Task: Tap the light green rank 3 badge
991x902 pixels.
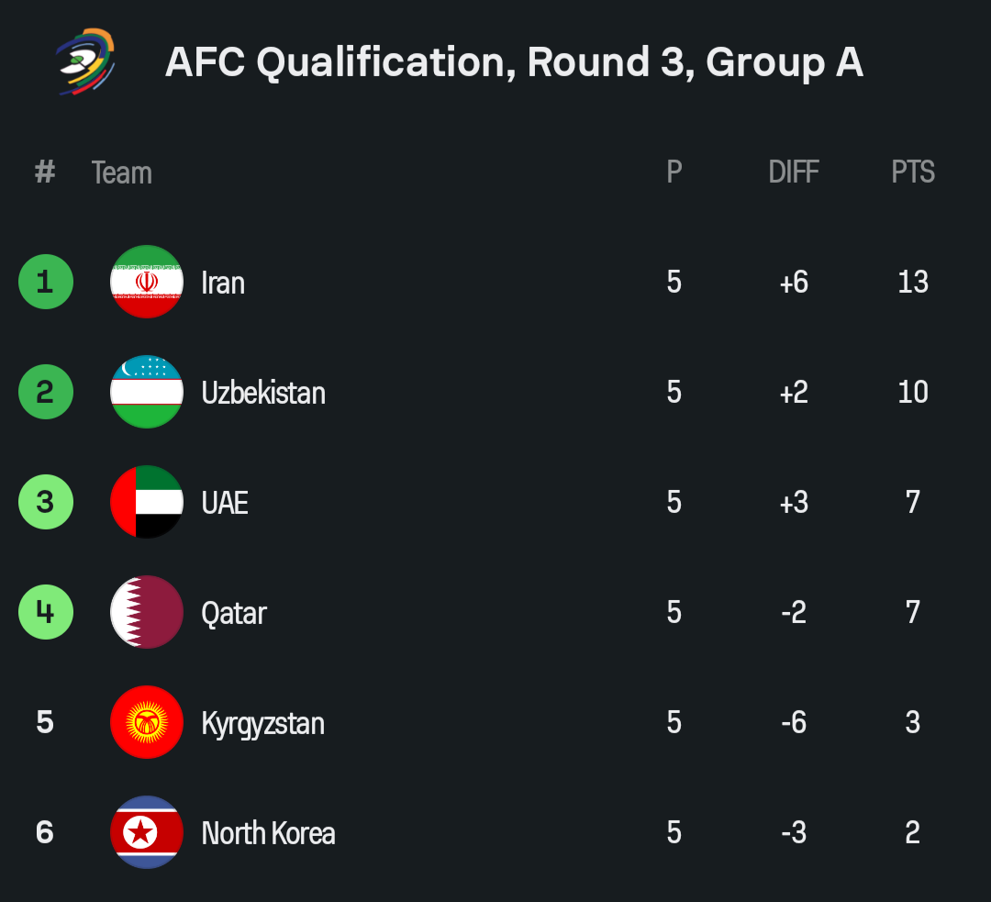Action: point(45,502)
